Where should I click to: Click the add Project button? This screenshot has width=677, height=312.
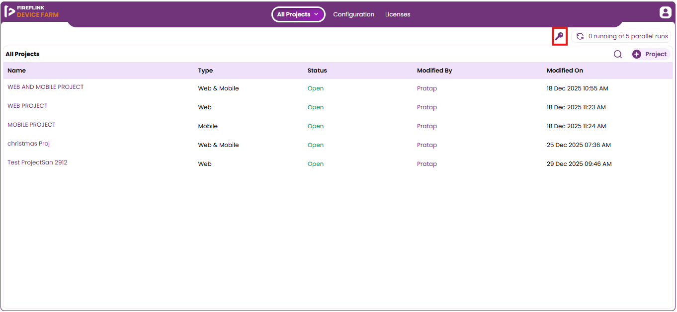pos(651,54)
